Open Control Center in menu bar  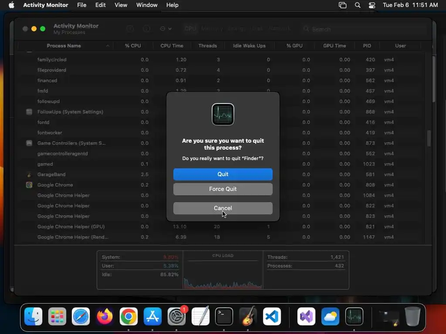[x=372, y=5]
